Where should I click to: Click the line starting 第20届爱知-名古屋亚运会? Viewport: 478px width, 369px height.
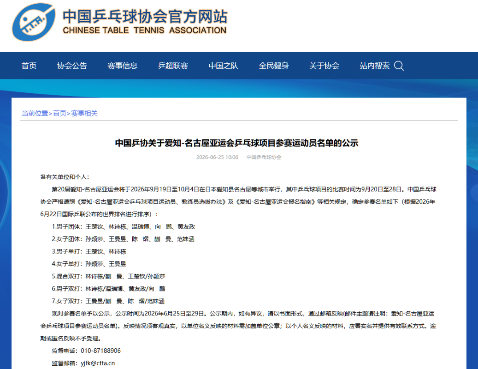pos(244,189)
